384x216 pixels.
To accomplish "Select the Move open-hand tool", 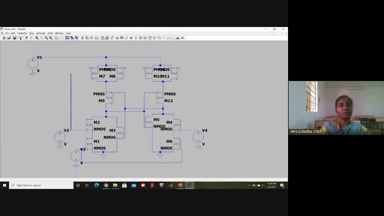I will [x=150, y=38].
